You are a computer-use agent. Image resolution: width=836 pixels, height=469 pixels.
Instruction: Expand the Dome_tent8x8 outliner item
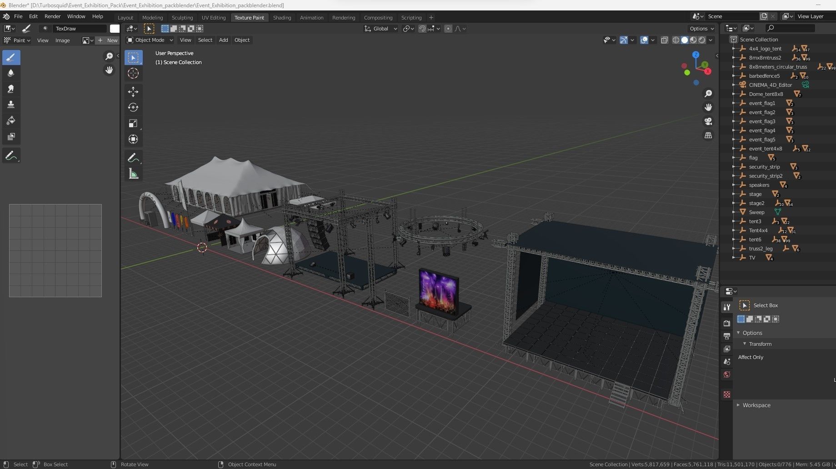click(x=733, y=94)
